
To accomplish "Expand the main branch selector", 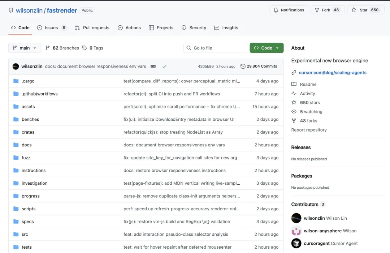I will click(25, 48).
